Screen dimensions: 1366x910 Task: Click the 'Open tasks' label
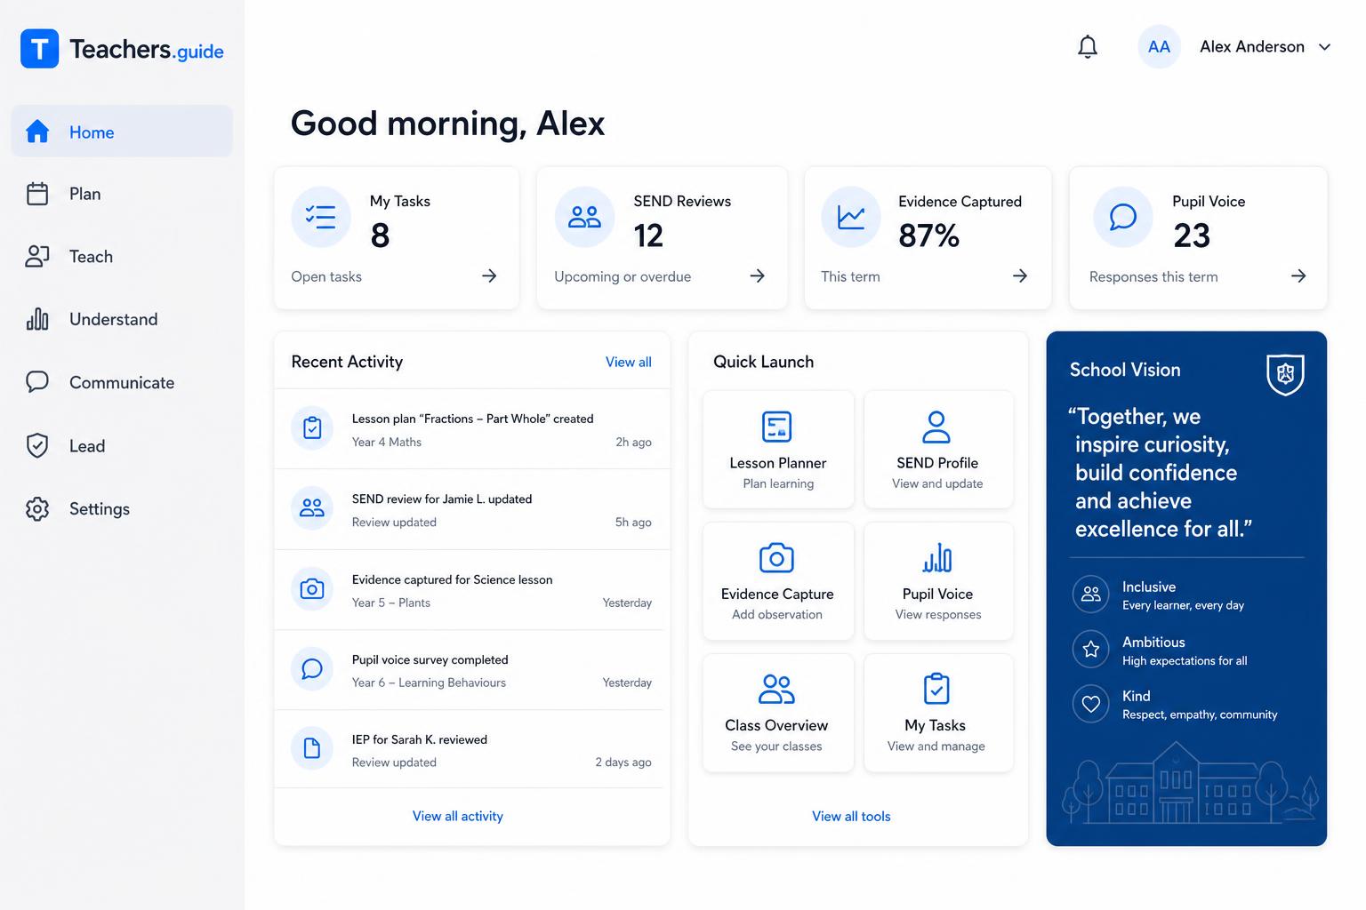pos(326,276)
